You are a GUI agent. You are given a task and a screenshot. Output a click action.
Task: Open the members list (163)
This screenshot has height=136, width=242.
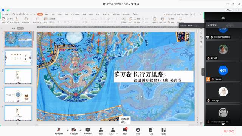(x=113, y=131)
